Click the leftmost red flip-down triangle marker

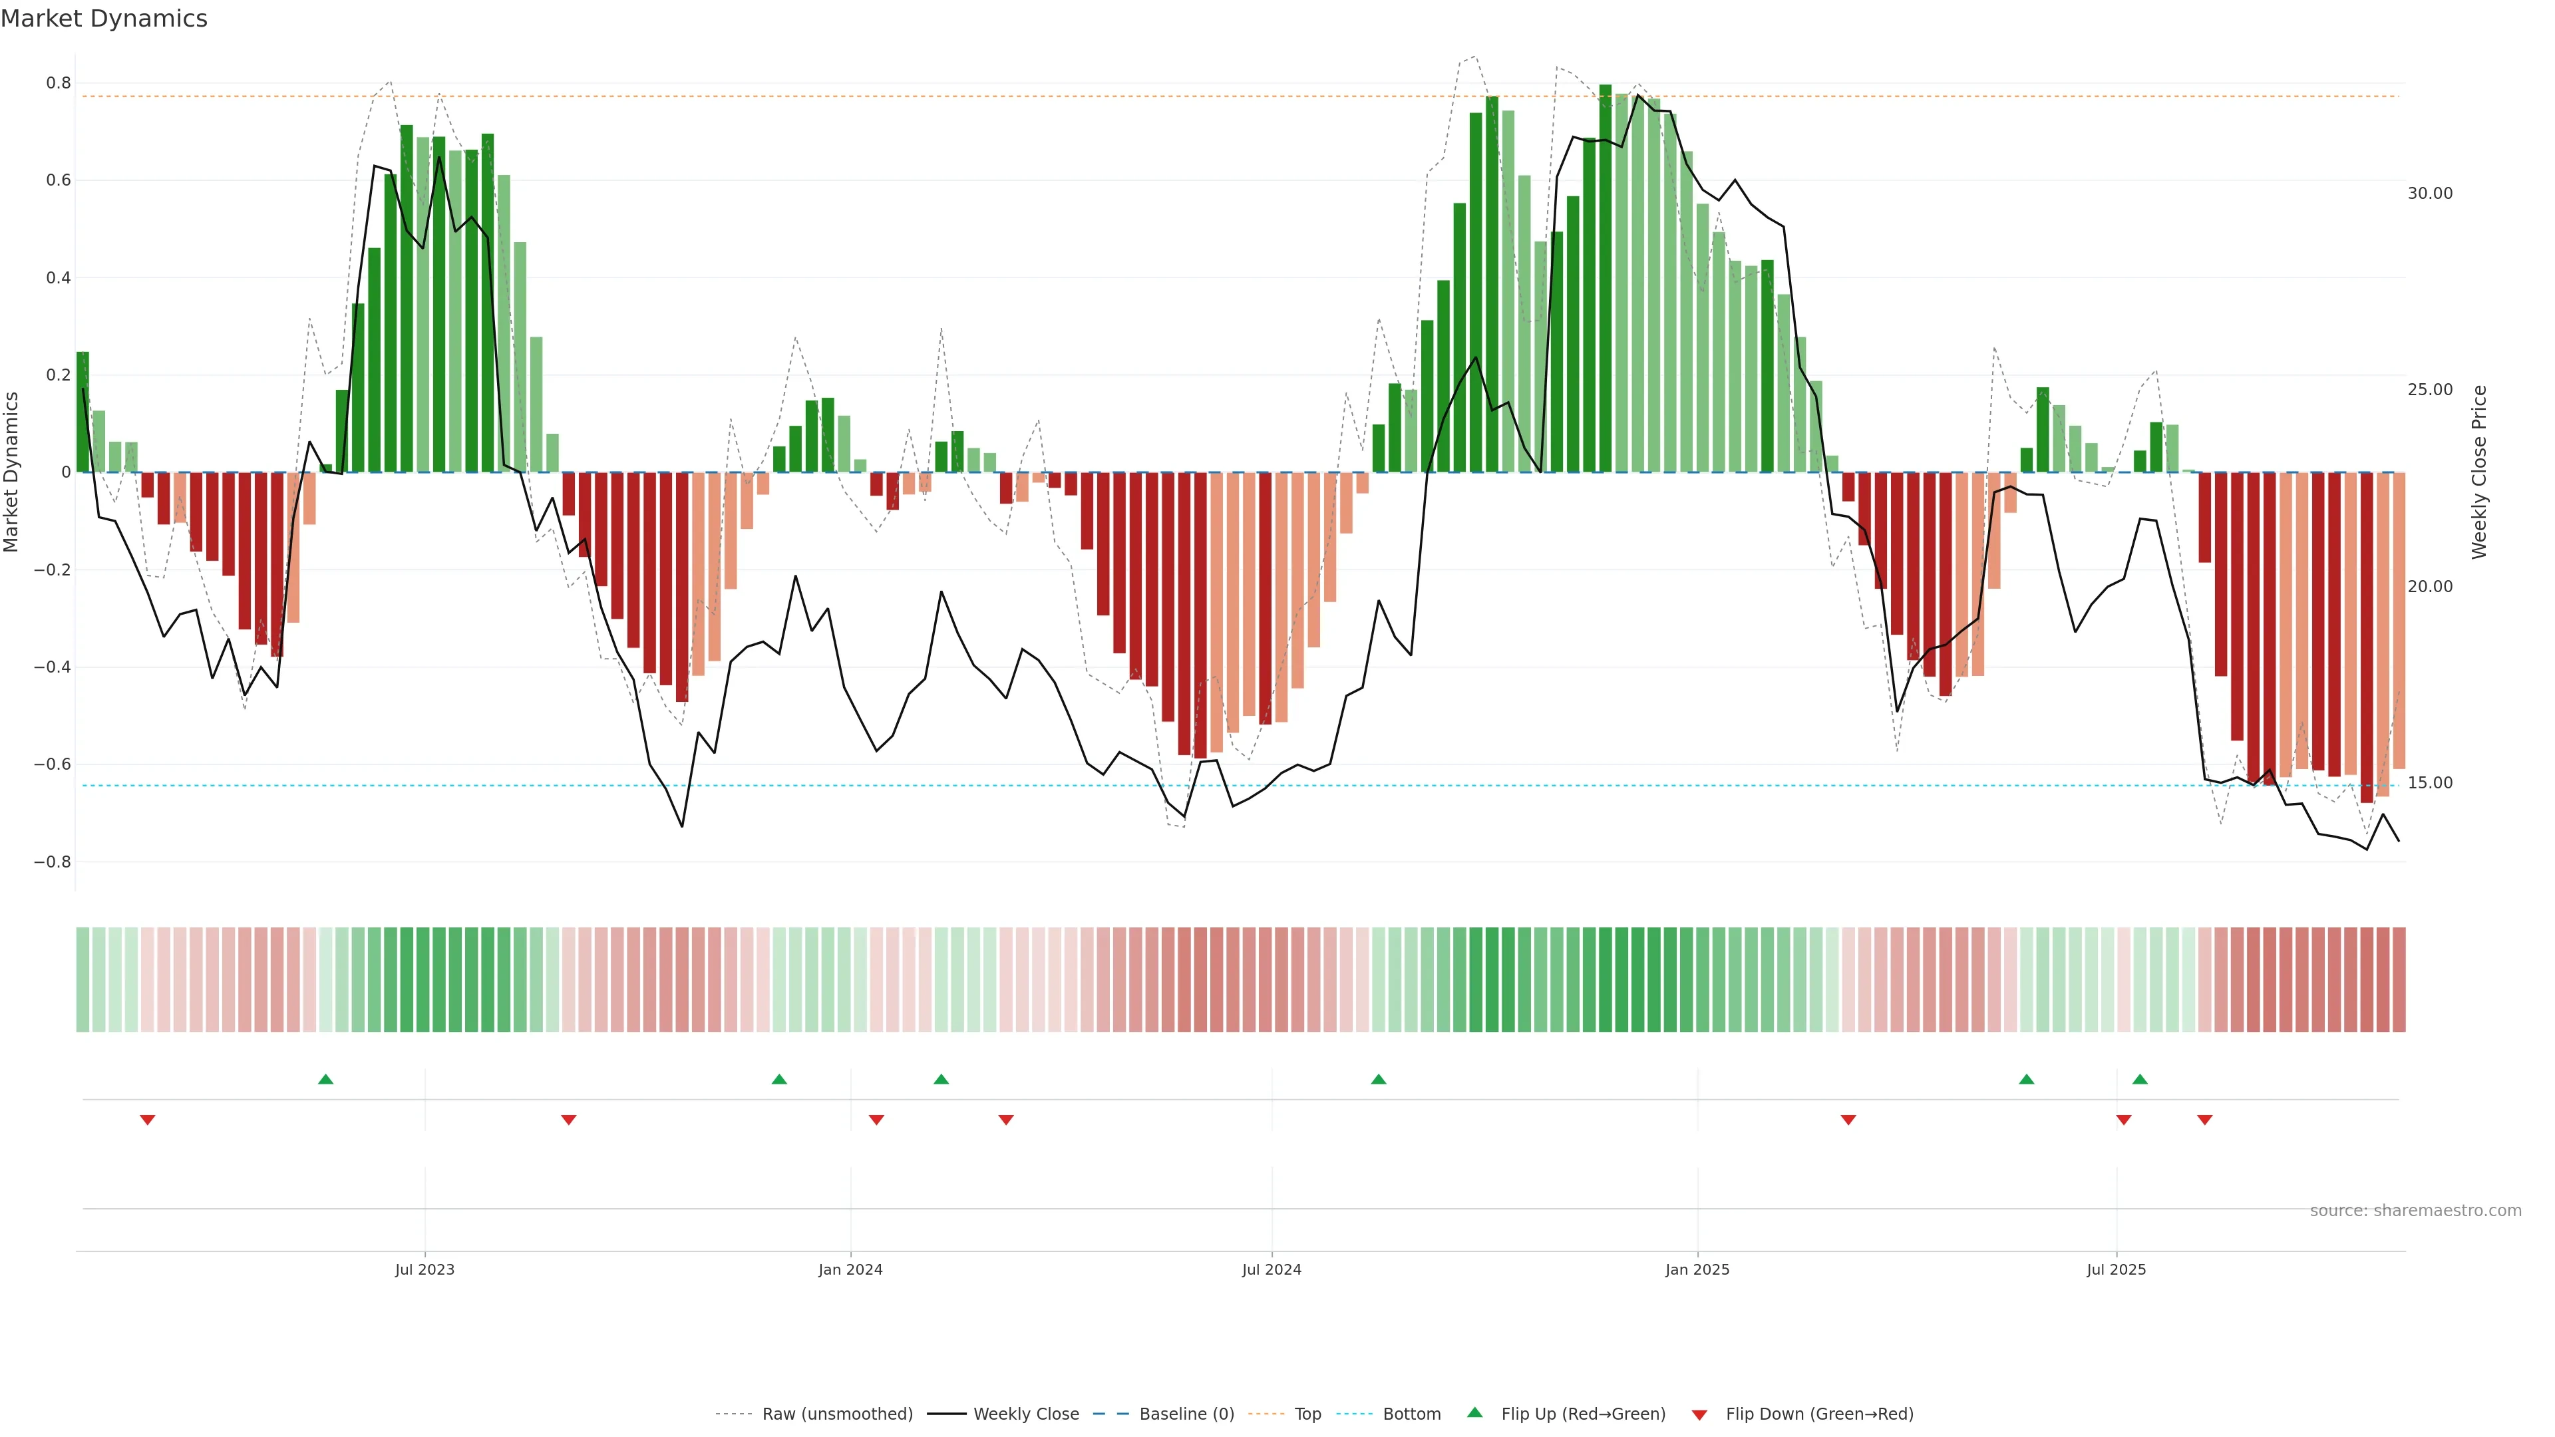[x=148, y=1120]
